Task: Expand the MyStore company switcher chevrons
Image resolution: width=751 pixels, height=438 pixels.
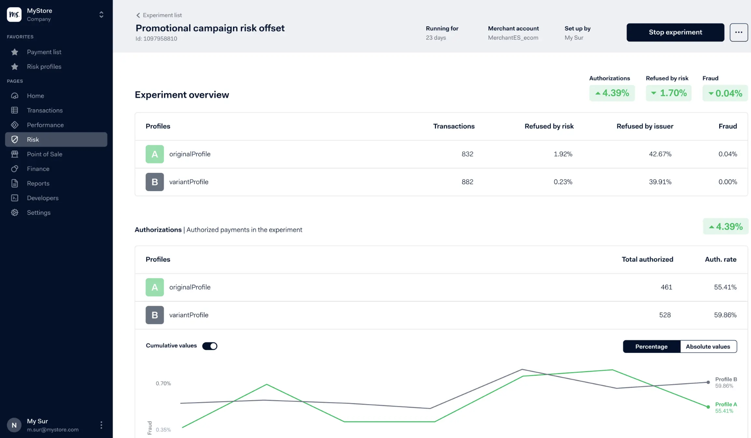Action: pyautogui.click(x=101, y=14)
